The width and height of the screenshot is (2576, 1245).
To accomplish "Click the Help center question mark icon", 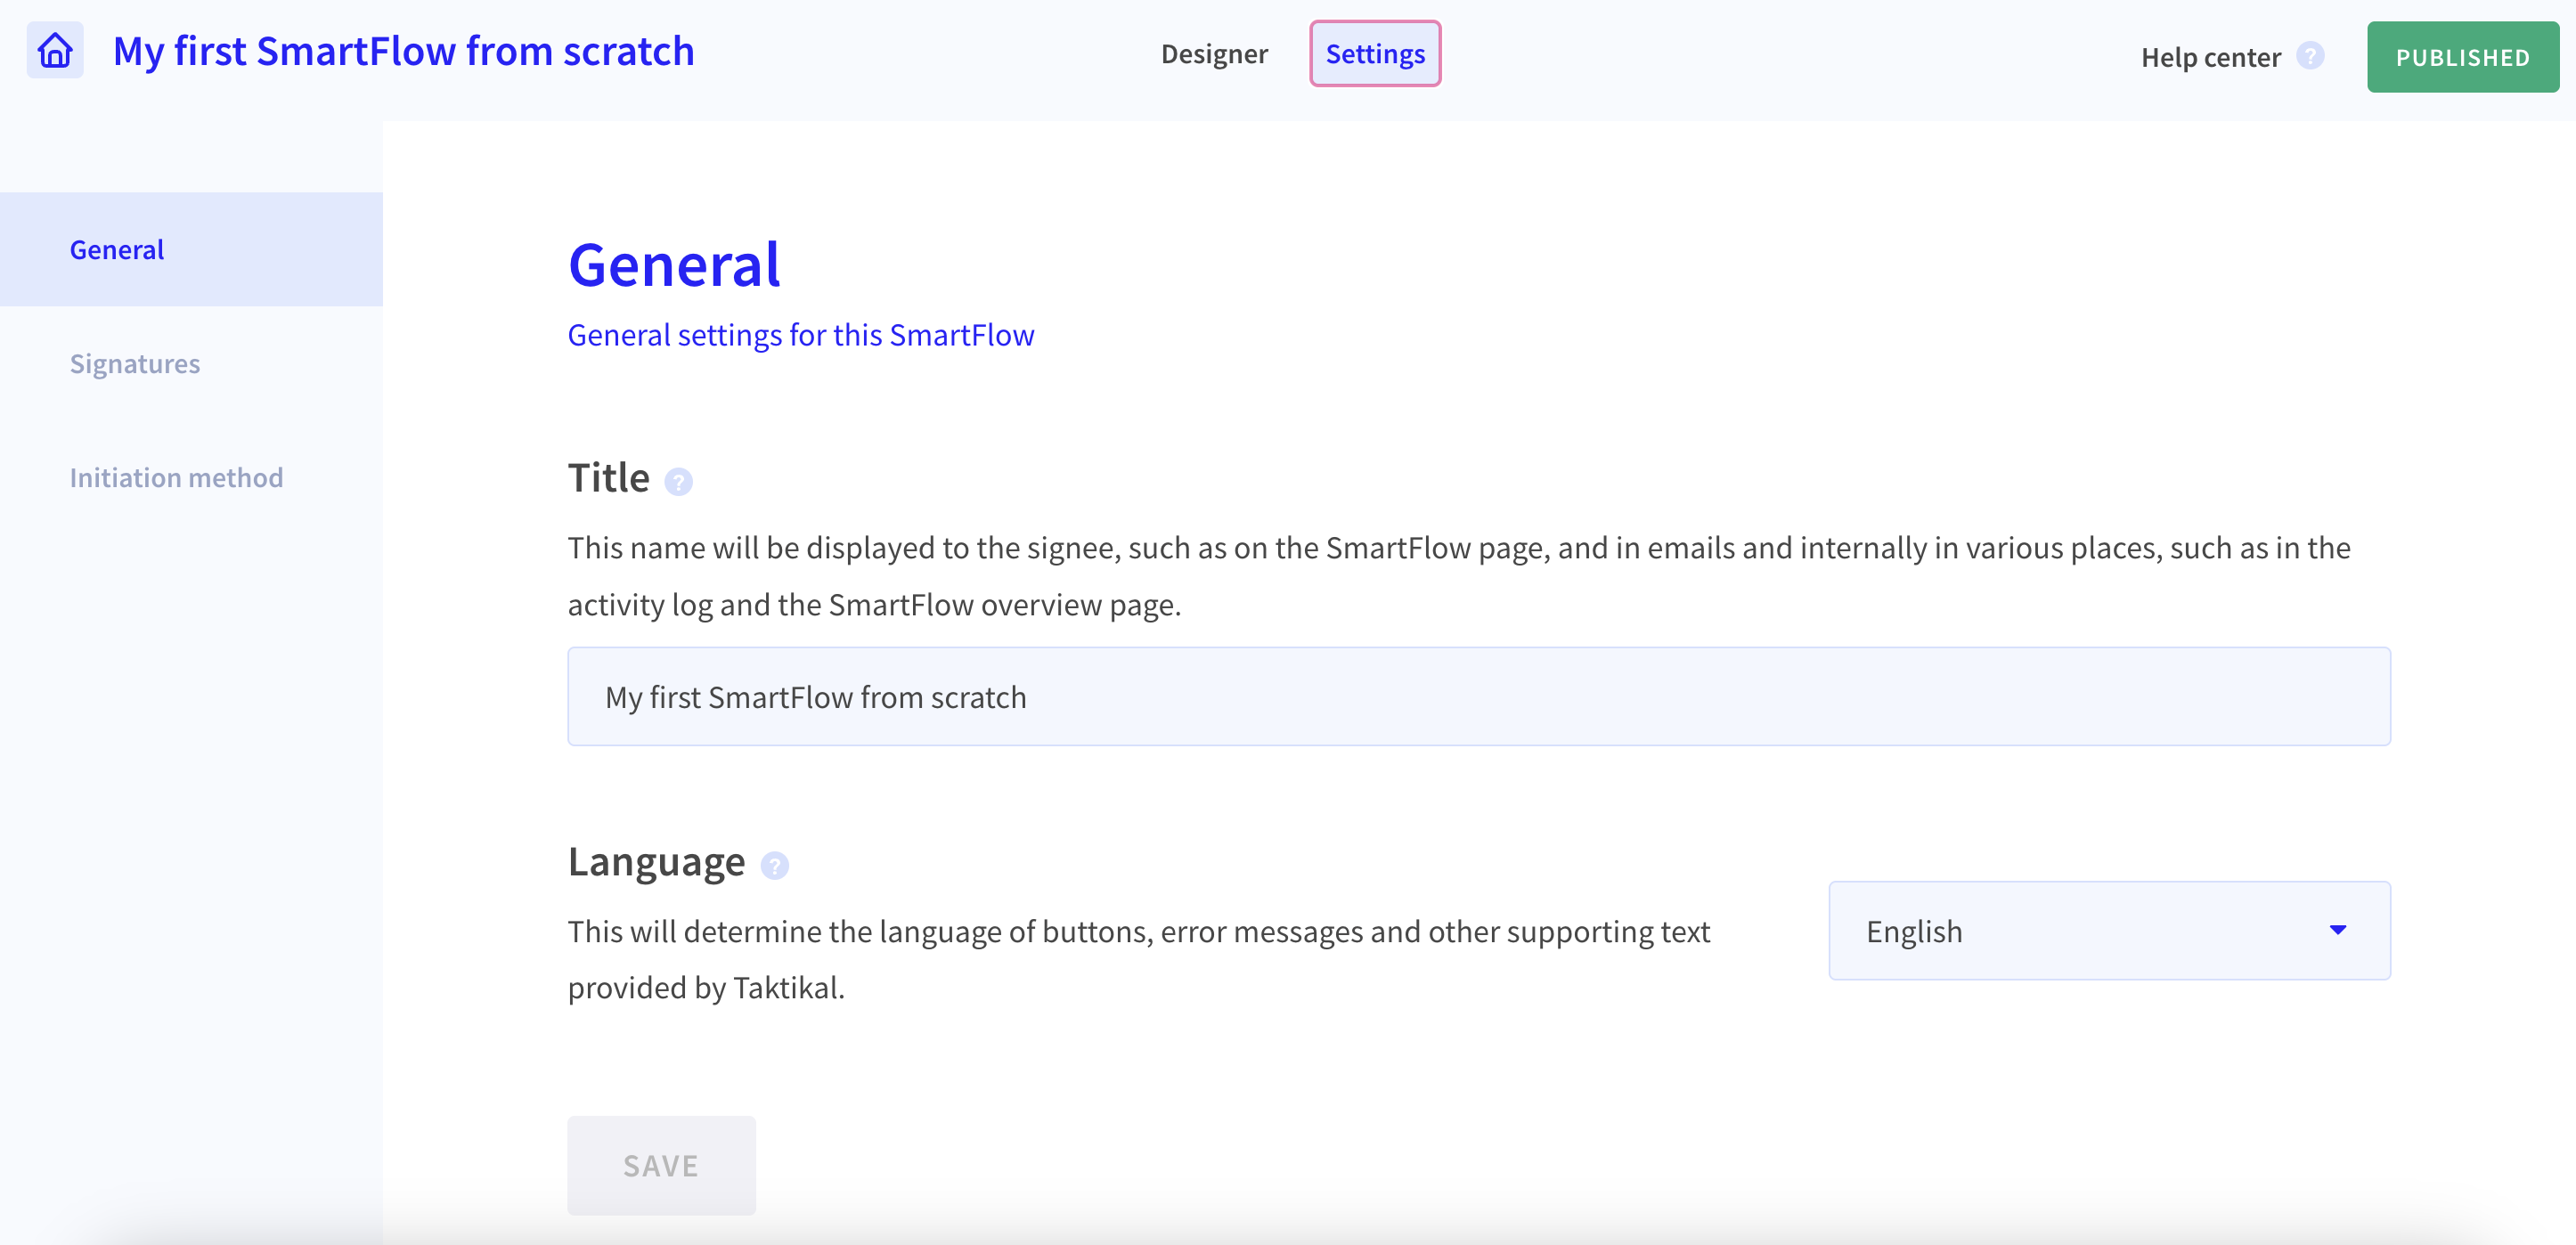I will point(2310,56).
